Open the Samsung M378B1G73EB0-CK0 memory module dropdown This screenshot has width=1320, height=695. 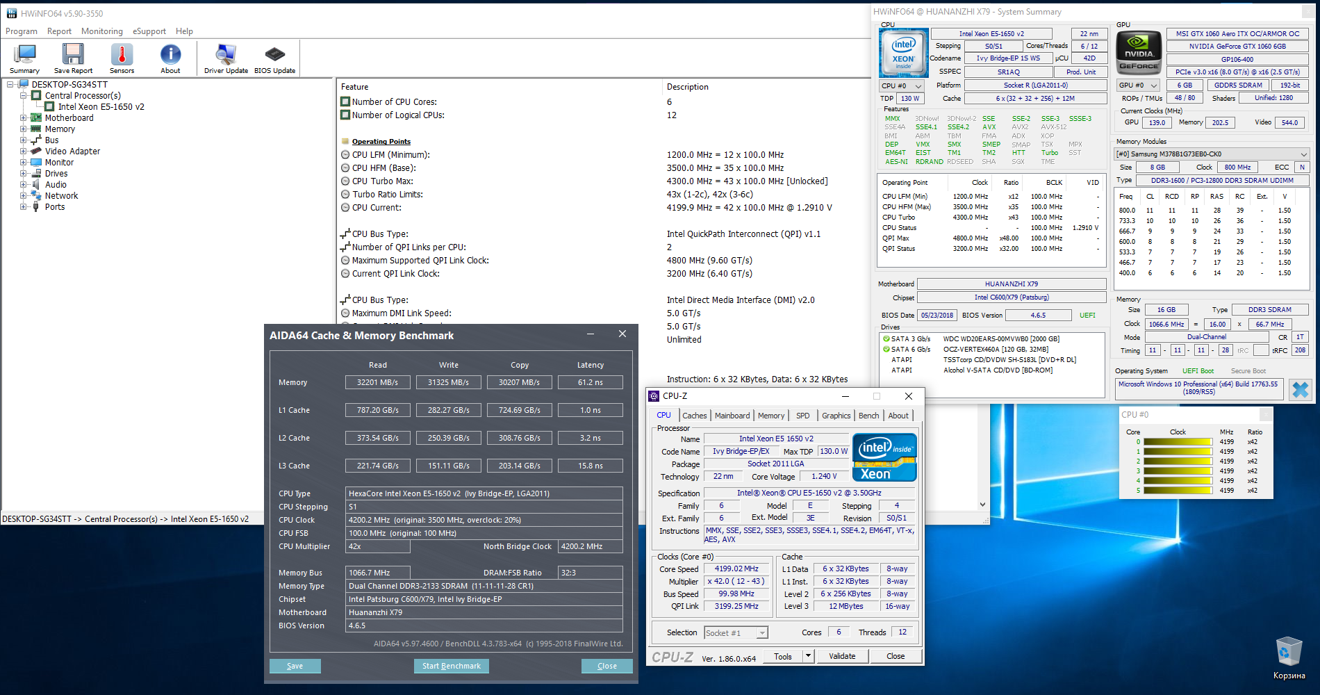point(1212,154)
